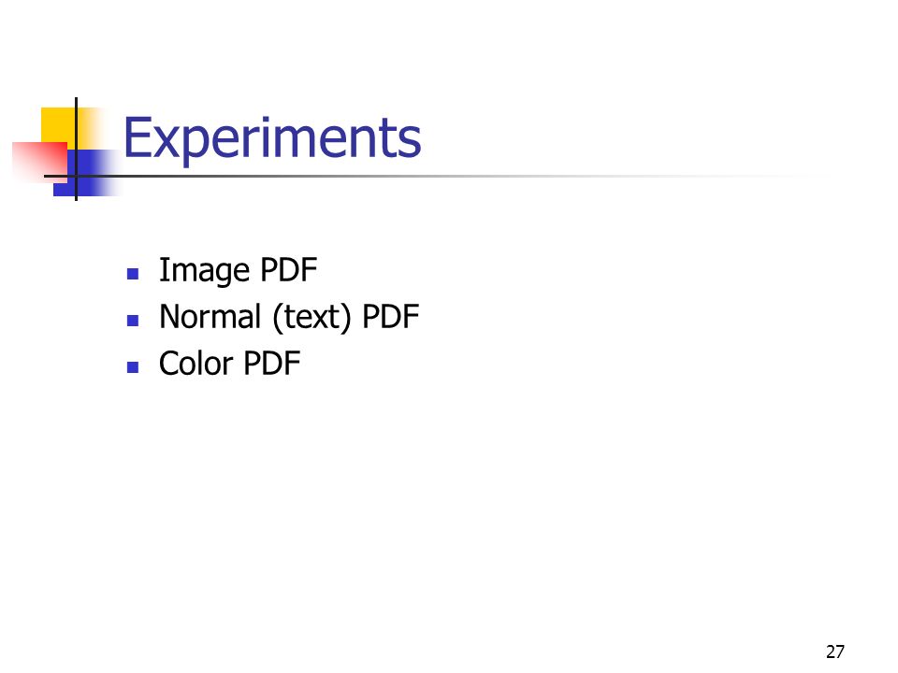Click the yellow square in the title decoration
Screen dimensions: 898x673
(57, 126)
